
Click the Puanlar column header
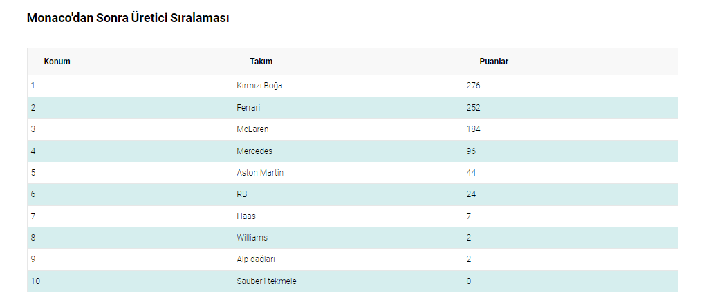point(494,62)
